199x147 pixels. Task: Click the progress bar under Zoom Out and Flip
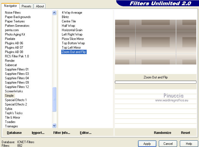pos(156,82)
